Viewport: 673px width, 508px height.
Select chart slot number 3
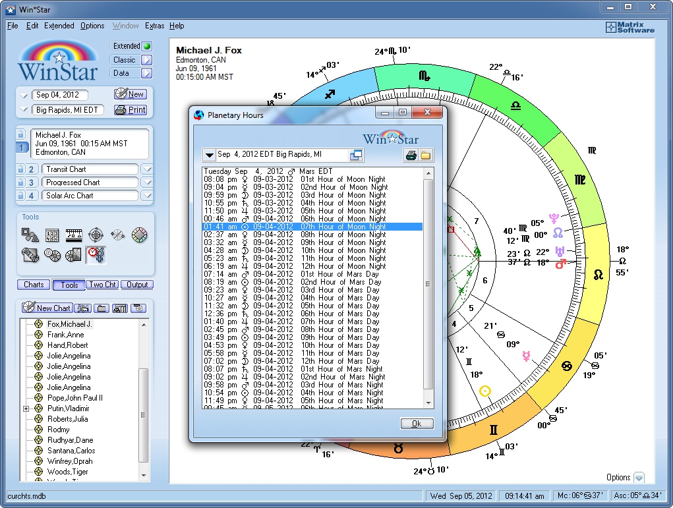click(31, 183)
